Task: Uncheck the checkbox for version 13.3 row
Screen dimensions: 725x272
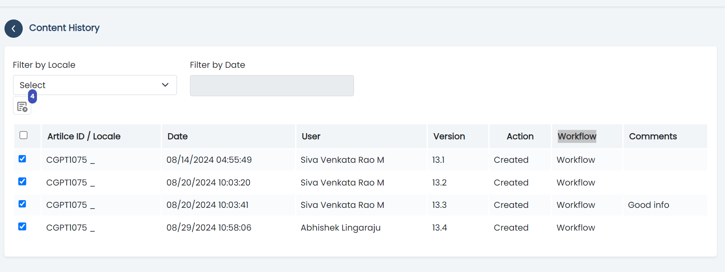Action: (22, 204)
